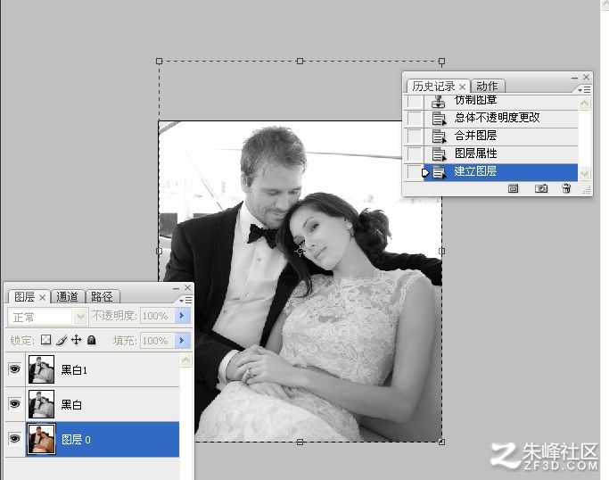The image size is (609, 480).
Task: Close the layers panel
Action: (x=188, y=287)
